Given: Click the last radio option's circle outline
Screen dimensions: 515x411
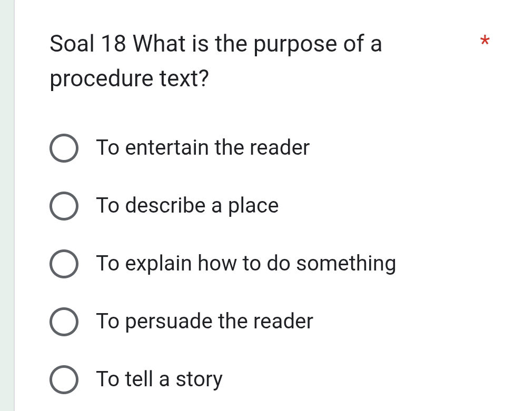Looking at the screenshot, I should point(64,378).
